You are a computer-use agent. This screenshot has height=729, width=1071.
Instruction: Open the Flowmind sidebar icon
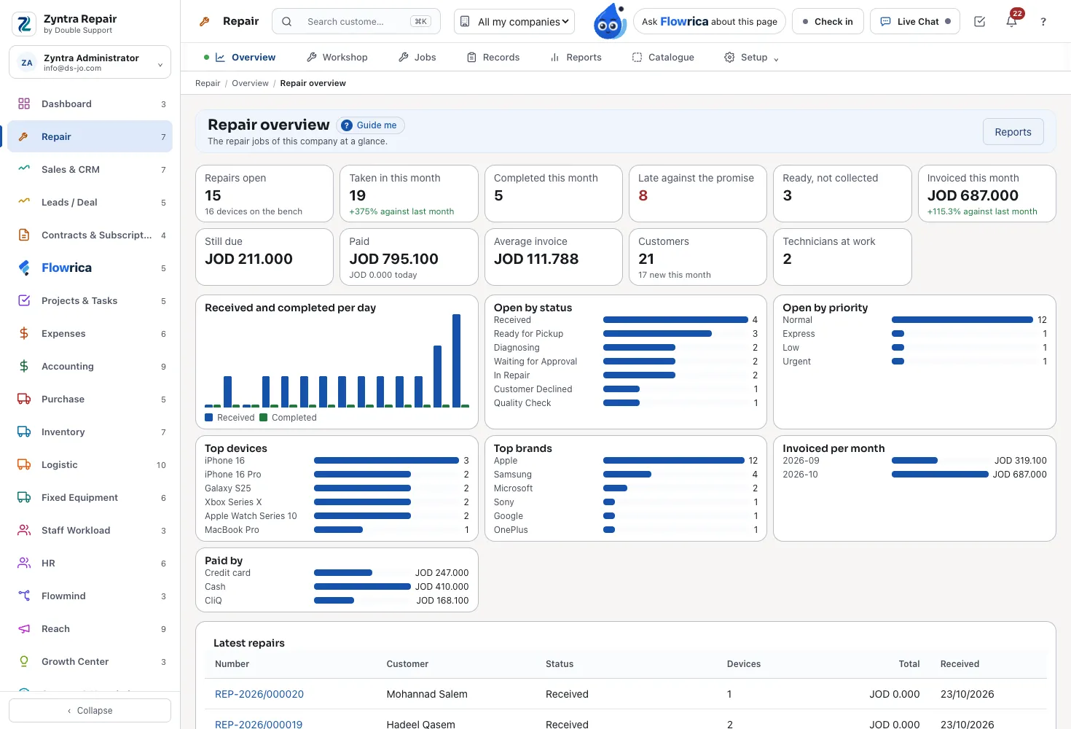pos(24,596)
